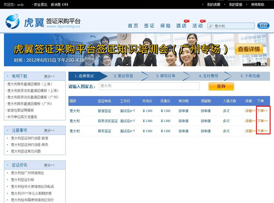The height and width of the screenshot is (203, 274).
Task: Open 使用帮助 help link
Action: pyautogui.click(x=257, y=5)
